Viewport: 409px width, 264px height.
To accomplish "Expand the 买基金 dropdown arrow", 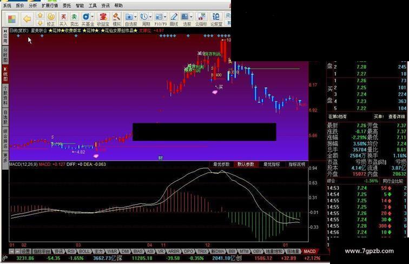I will 93,17.
